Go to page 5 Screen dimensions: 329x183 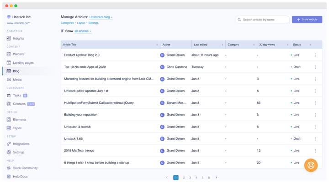pos(203,178)
